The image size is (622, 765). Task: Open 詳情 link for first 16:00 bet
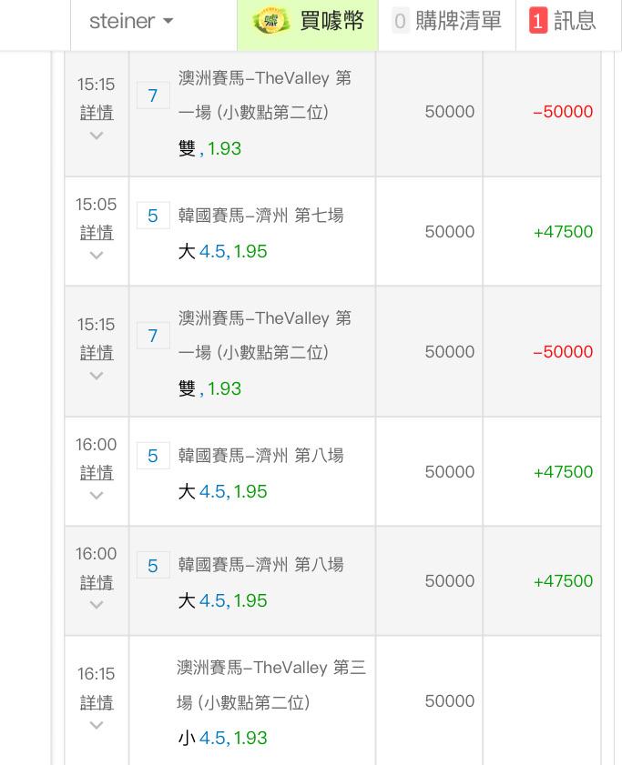97,473
